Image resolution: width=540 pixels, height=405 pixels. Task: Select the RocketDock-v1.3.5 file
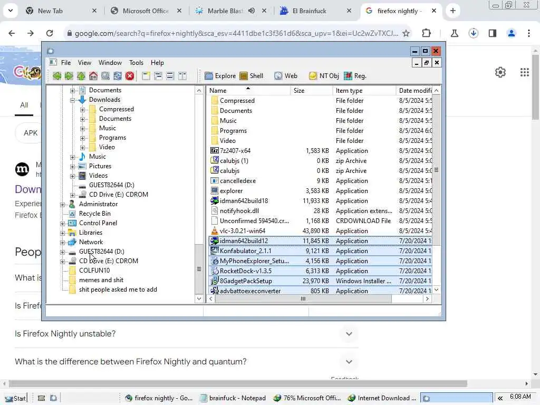pyautogui.click(x=246, y=271)
